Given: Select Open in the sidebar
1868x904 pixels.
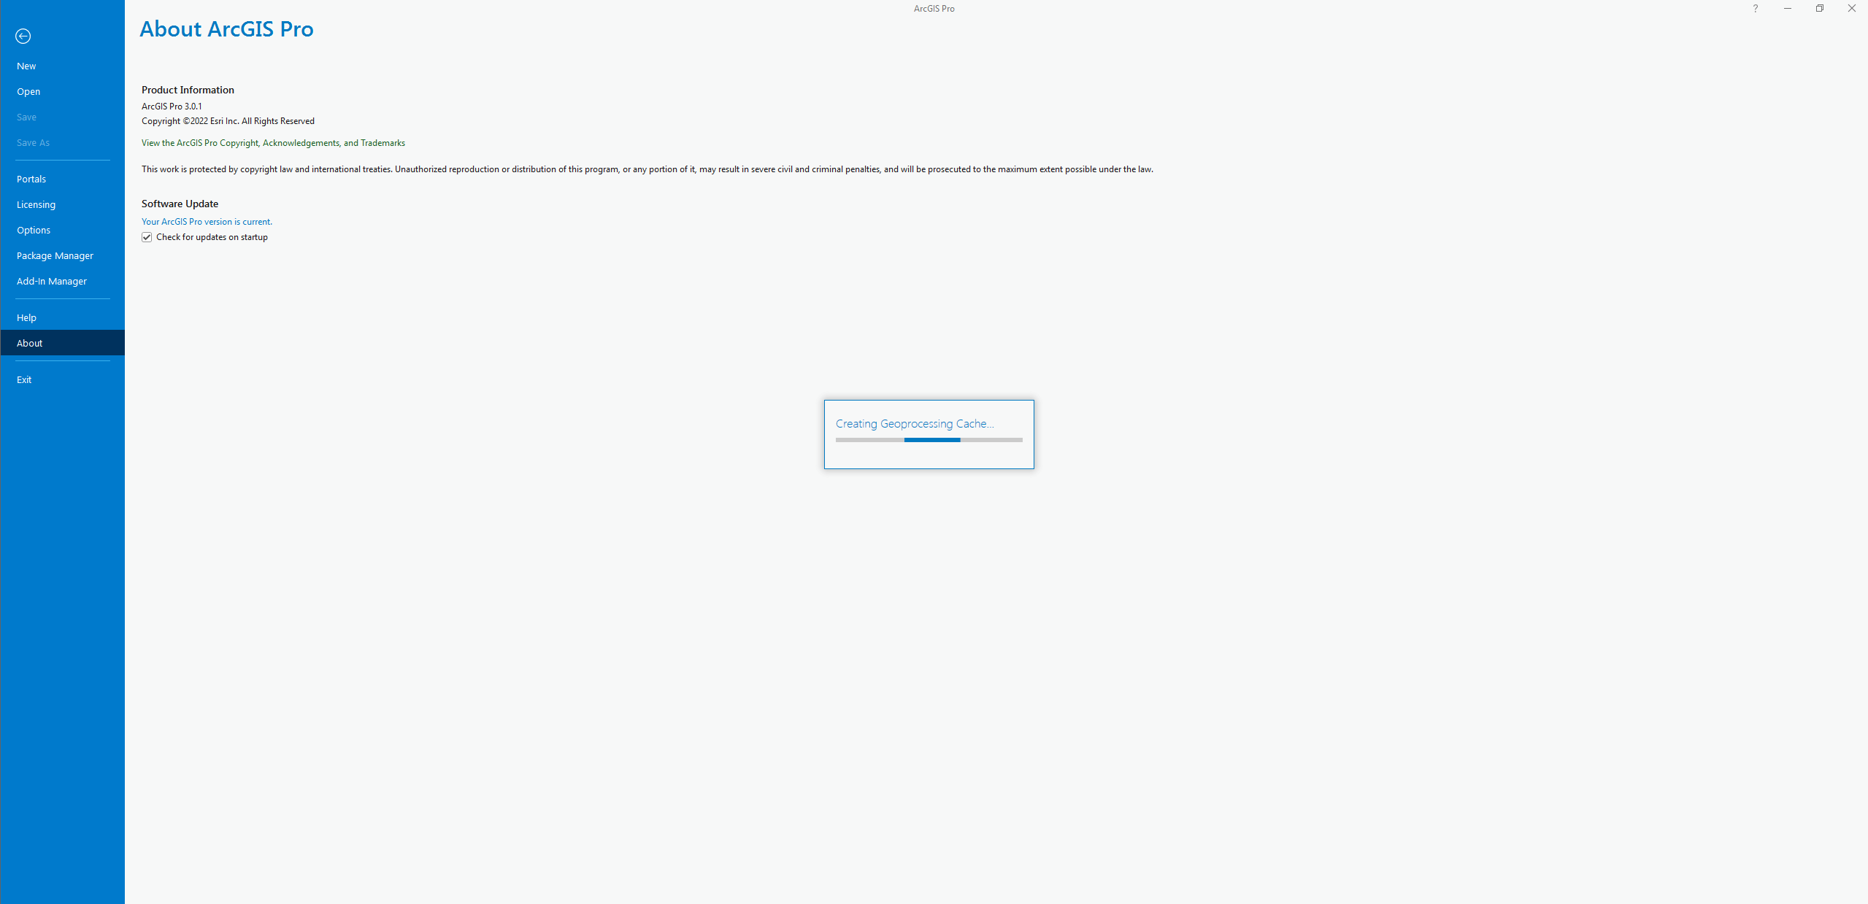Looking at the screenshot, I should point(63,91).
